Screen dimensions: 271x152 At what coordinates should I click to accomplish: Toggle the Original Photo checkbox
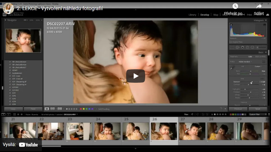(x=231, y=42)
